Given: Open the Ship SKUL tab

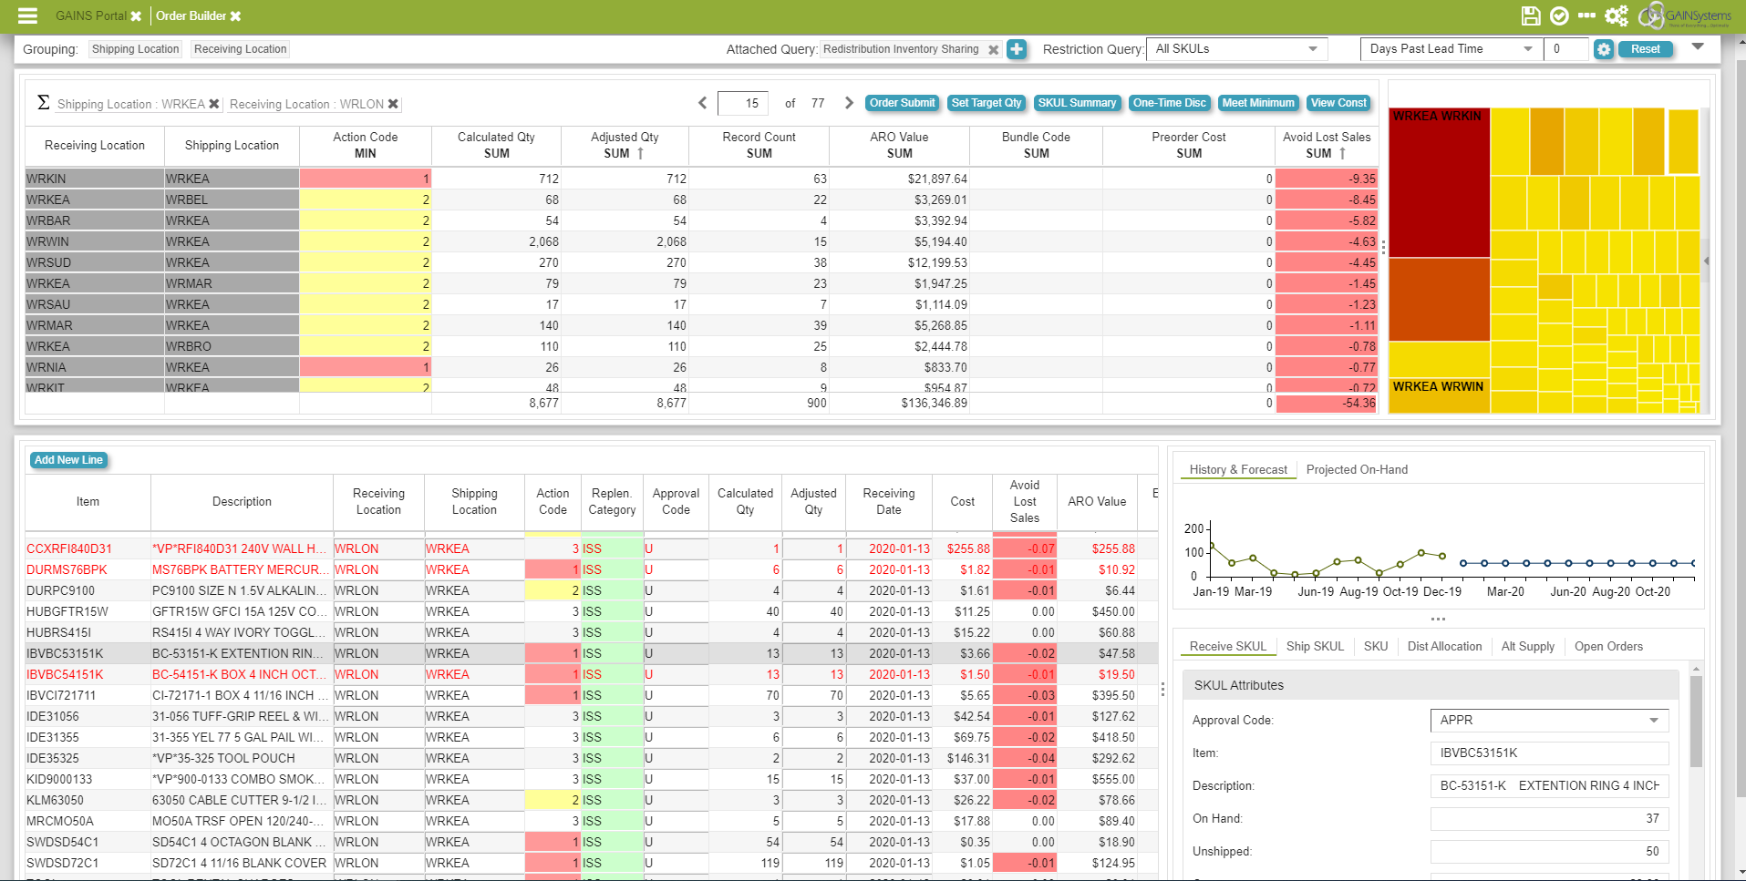Looking at the screenshot, I should (x=1314, y=646).
